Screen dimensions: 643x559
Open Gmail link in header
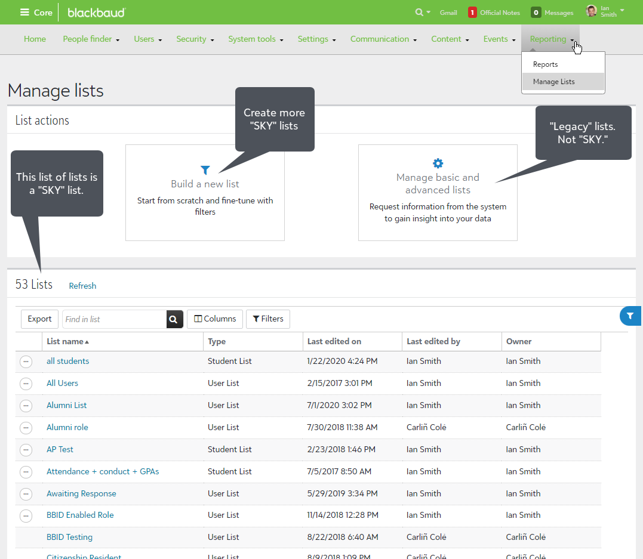[x=448, y=13]
